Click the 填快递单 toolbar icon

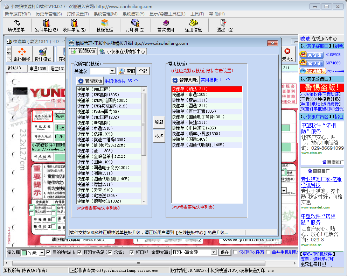(16, 26)
